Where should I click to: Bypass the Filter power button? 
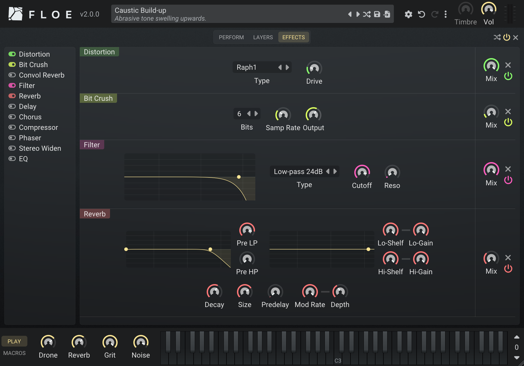[508, 180]
